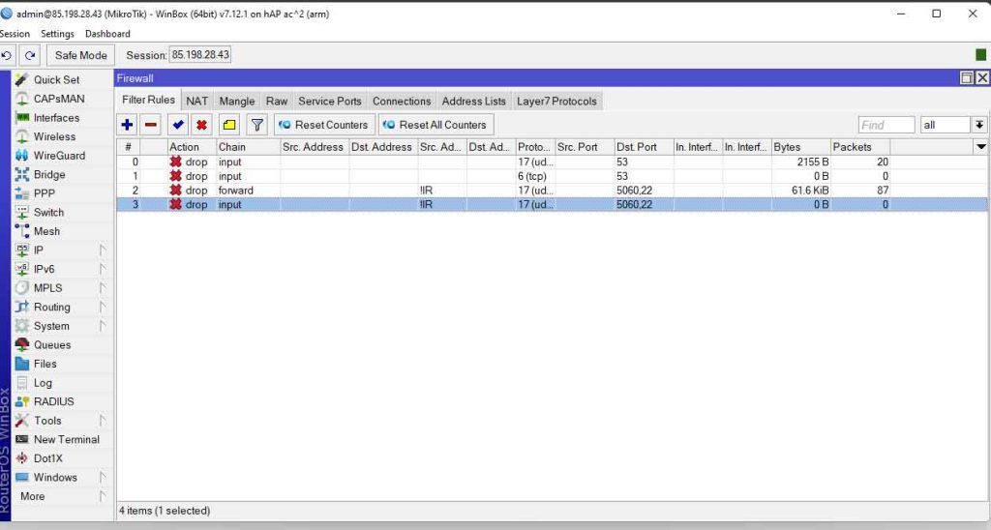Click the Reset All Counters button
Screen dimensions: 991x530
click(435, 125)
